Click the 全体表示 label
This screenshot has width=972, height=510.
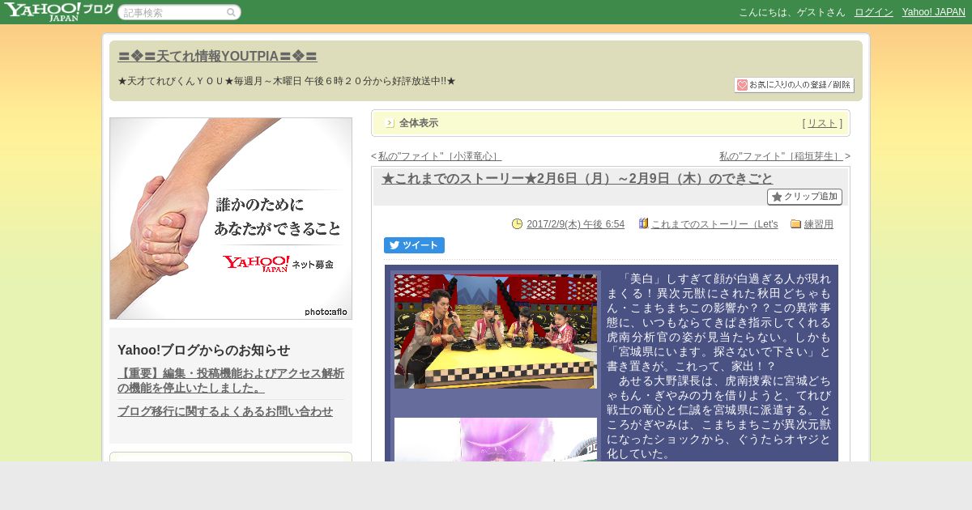419,123
